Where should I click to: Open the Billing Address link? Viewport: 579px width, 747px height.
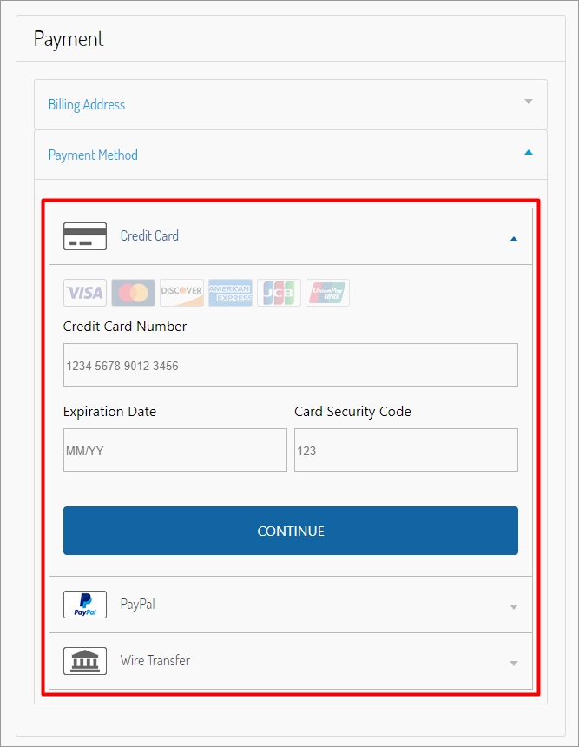[x=87, y=105]
